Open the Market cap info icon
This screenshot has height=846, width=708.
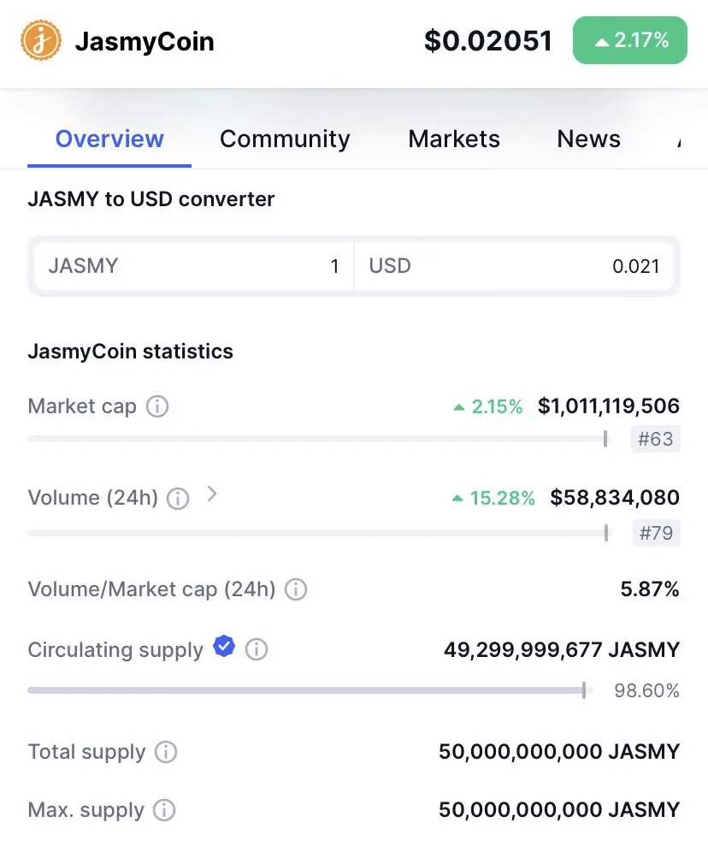tap(157, 406)
